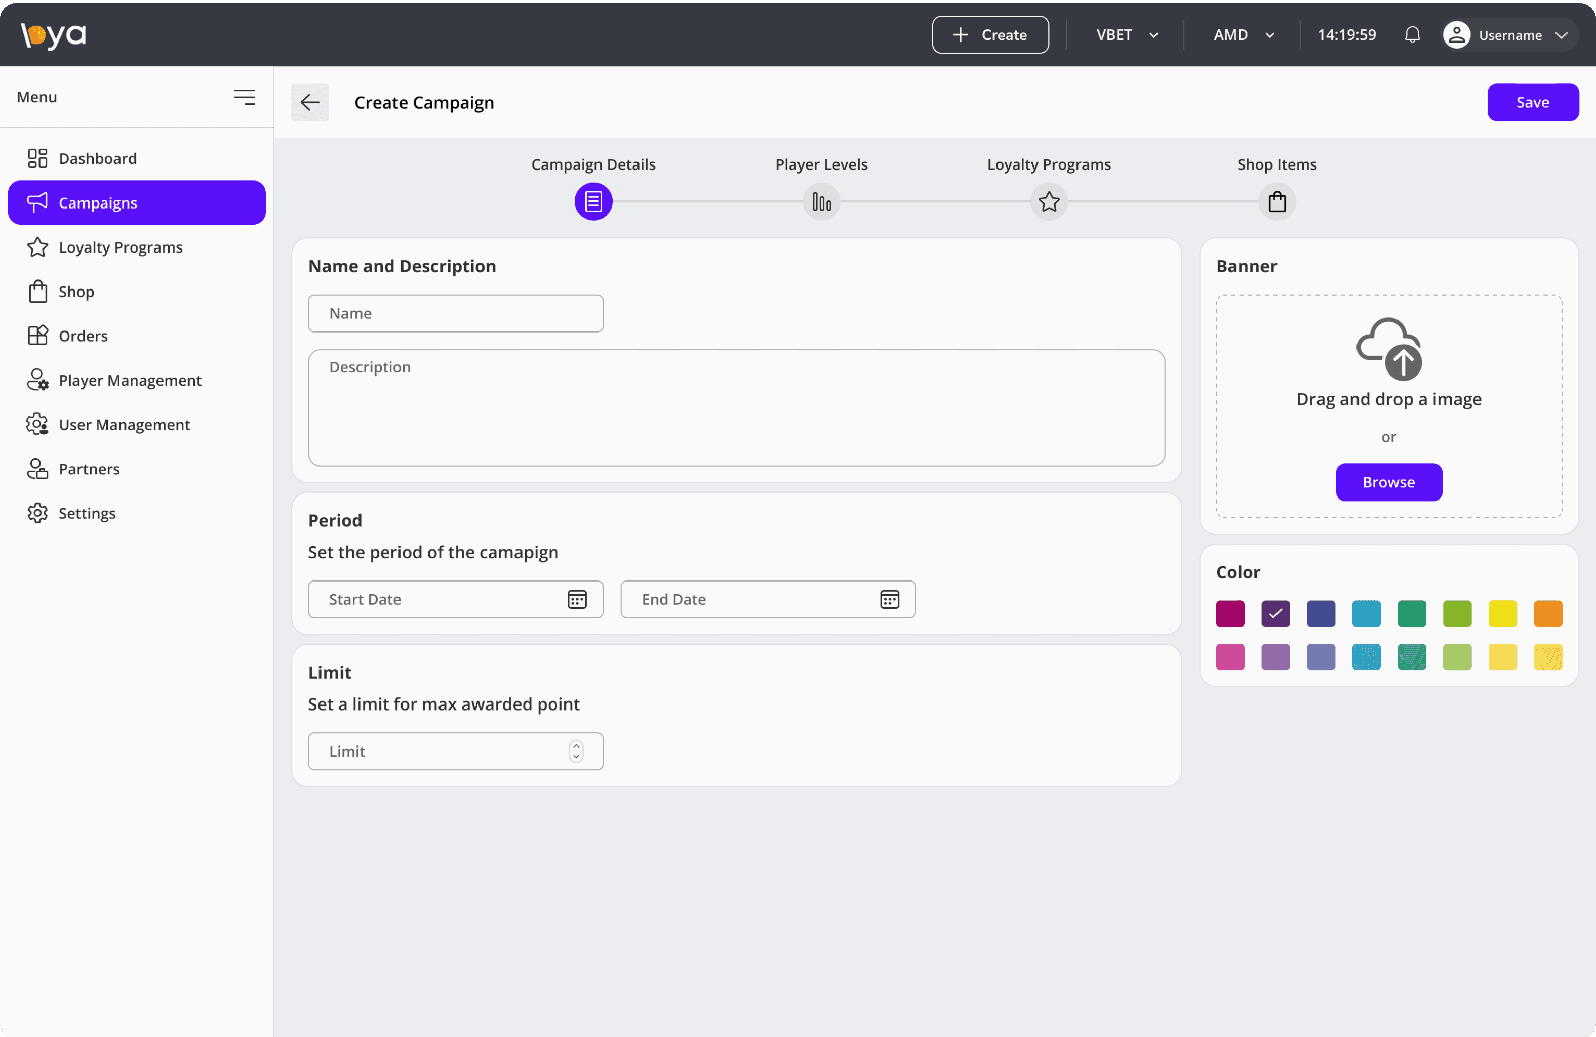Expand the VBET partner dropdown

1127,35
